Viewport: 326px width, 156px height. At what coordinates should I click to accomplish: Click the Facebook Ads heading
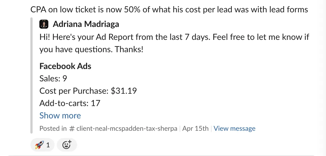tap(65, 66)
